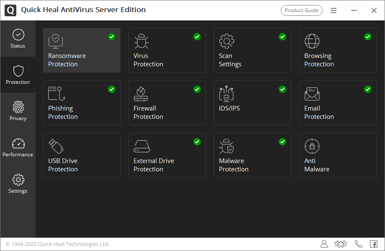Toggle Phishing Protection green status check
This screenshot has height=251, width=385.
coord(112,89)
